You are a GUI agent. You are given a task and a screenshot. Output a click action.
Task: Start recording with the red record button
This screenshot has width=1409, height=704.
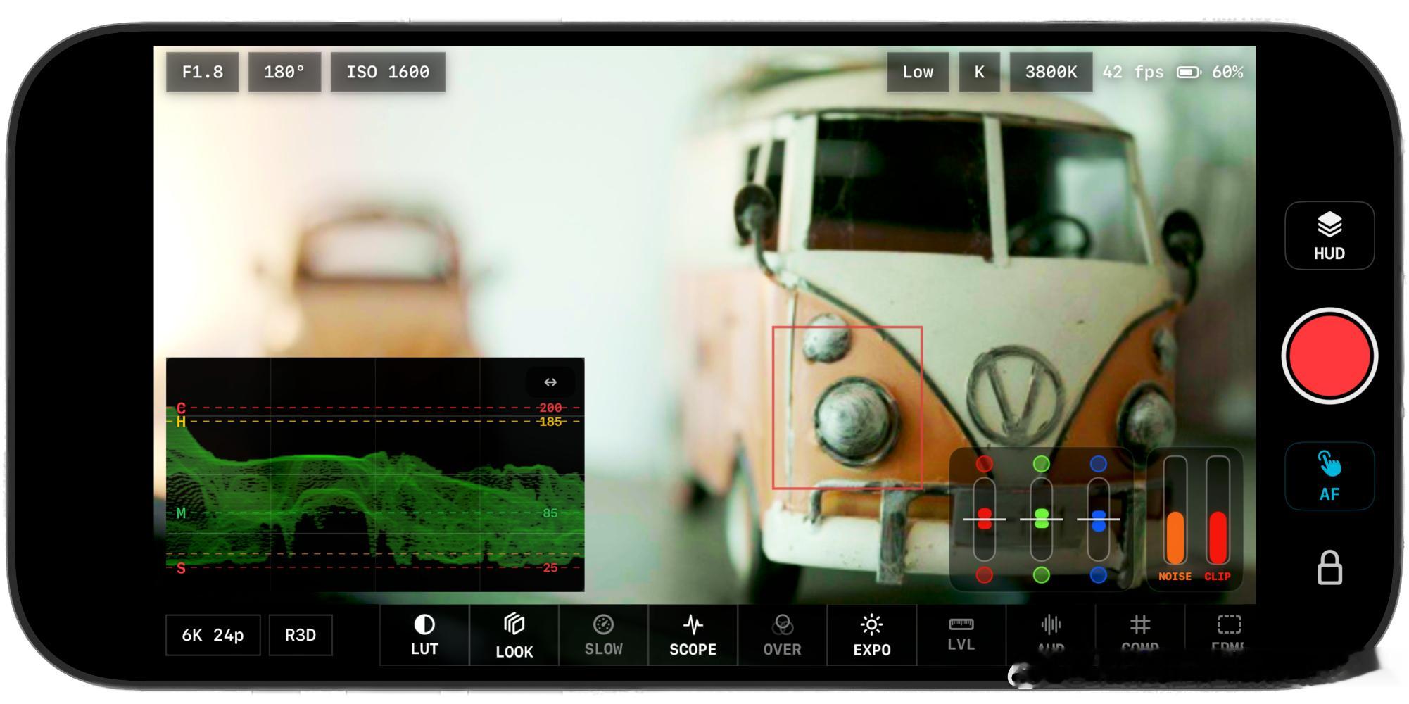point(1329,356)
